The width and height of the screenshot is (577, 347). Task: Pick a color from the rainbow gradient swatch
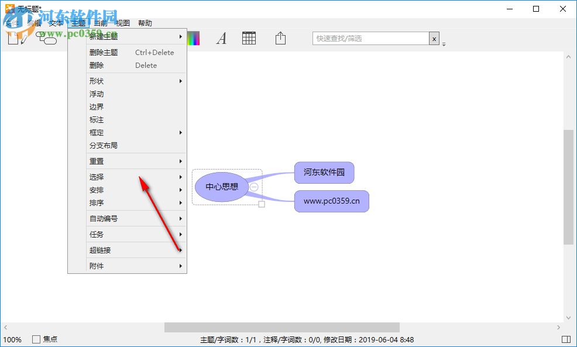(x=193, y=38)
